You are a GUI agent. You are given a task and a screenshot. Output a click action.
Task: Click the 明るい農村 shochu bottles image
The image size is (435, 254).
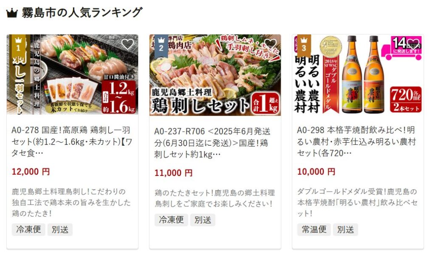point(358,74)
